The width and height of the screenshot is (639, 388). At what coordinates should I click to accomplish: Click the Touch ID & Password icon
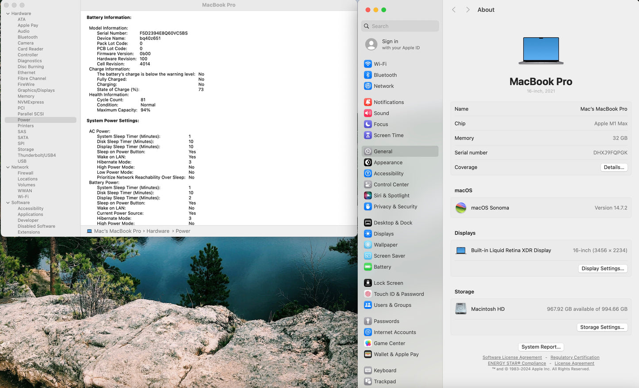click(367, 294)
